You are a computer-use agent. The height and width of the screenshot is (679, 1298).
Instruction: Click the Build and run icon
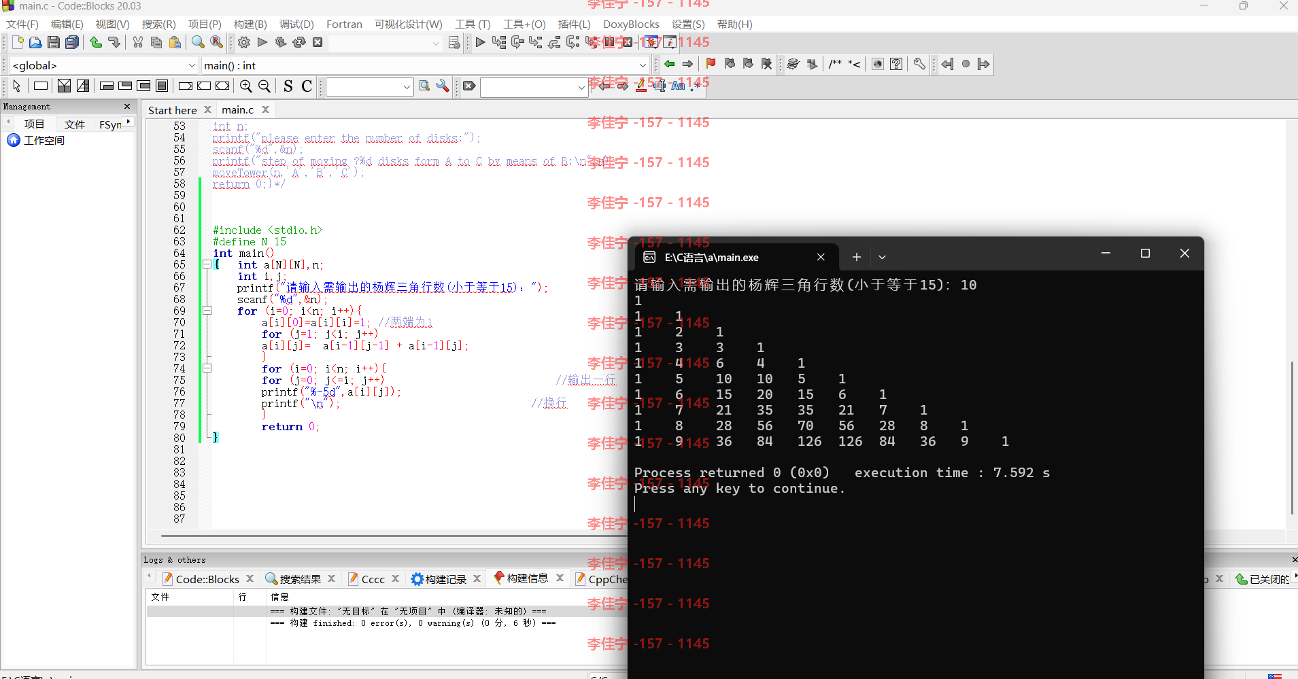point(281,42)
